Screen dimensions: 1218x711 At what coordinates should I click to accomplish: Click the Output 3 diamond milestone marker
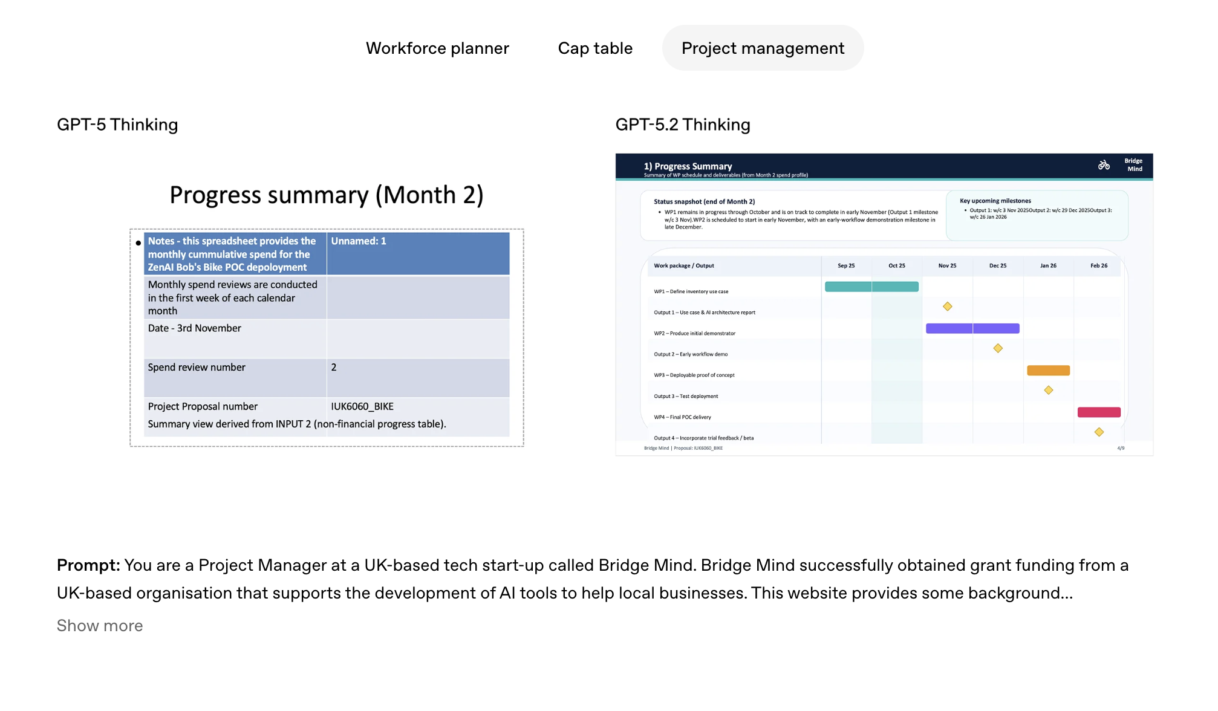(1048, 390)
